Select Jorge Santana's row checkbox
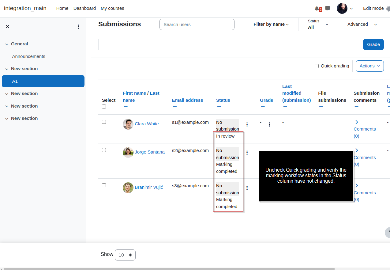Screen dimensions: 390x270 click(x=104, y=150)
